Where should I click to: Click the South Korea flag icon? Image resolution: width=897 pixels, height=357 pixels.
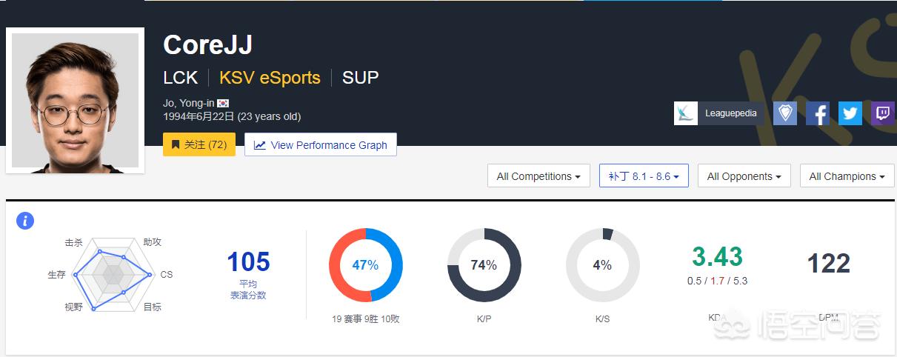[x=223, y=103]
